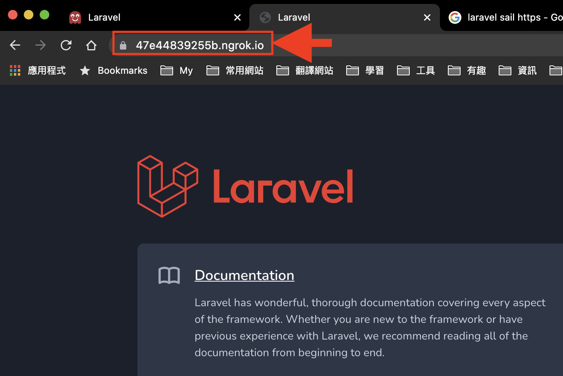Close the active Laravel tab

click(x=427, y=17)
